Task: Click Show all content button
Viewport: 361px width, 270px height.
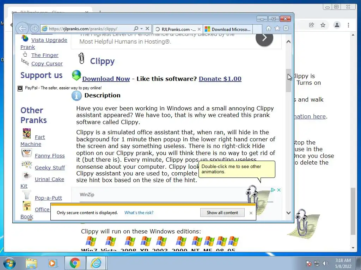Action: coord(222,213)
